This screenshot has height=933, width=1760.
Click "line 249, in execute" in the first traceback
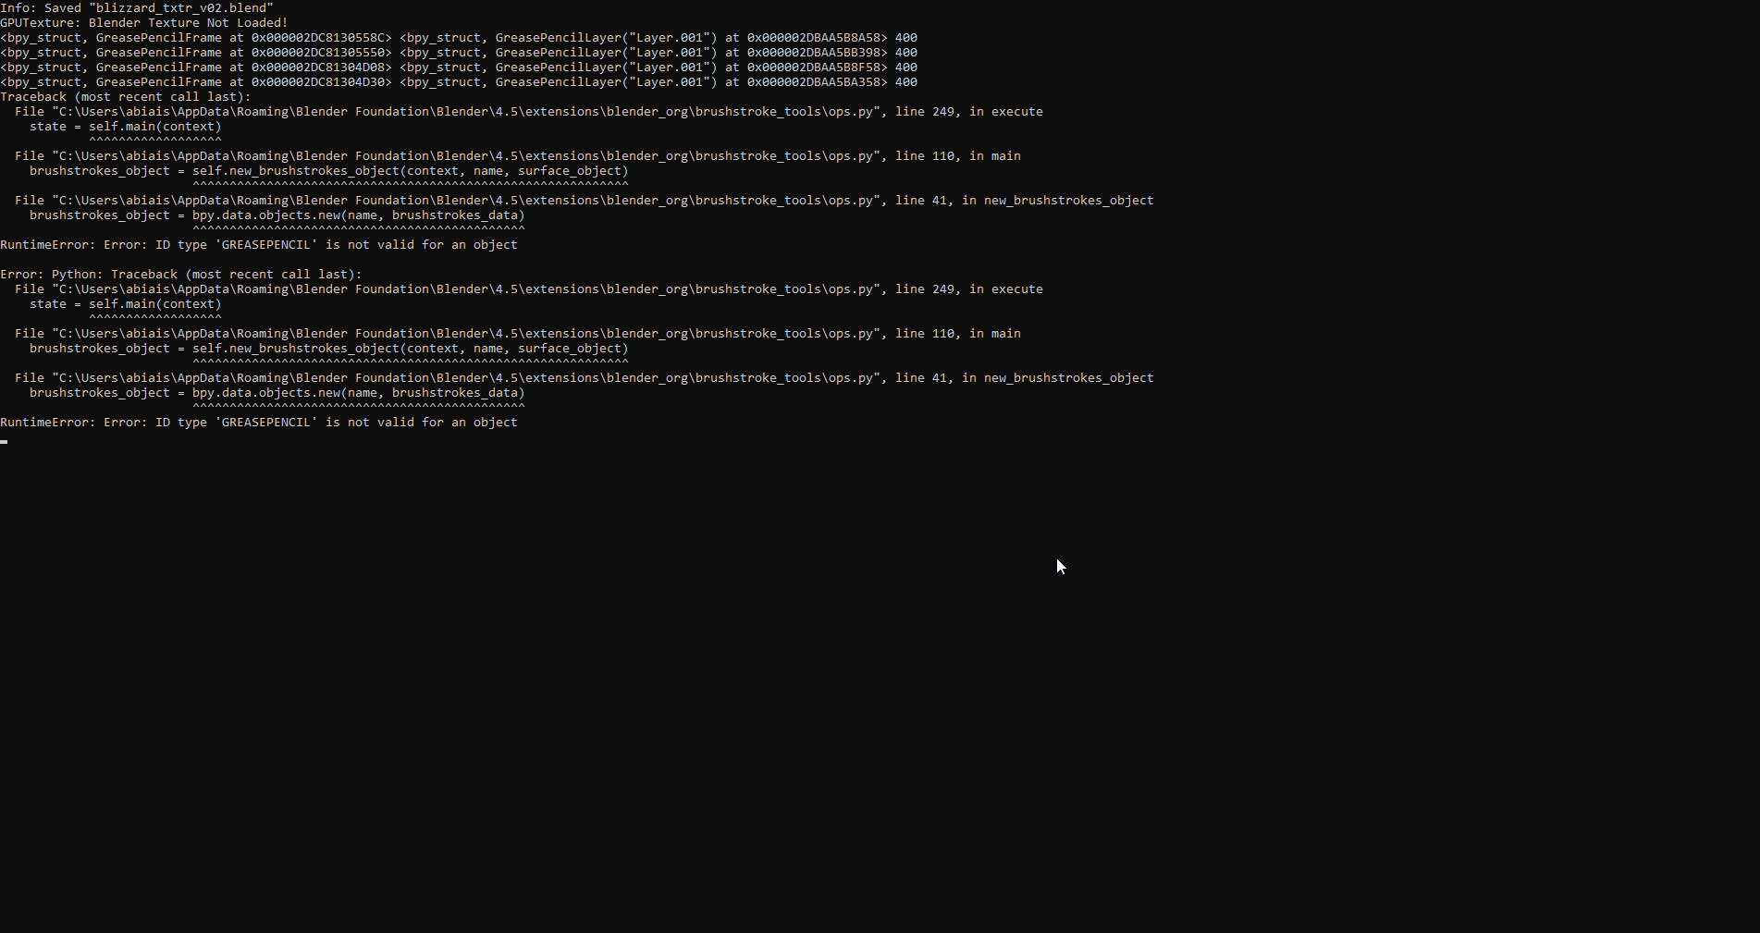[x=968, y=112]
